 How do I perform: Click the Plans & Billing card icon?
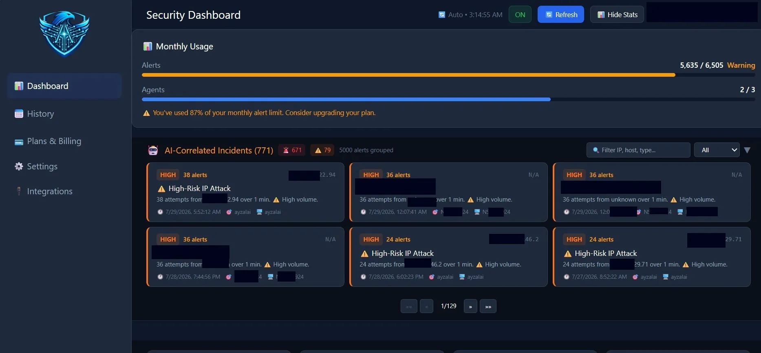coord(19,142)
